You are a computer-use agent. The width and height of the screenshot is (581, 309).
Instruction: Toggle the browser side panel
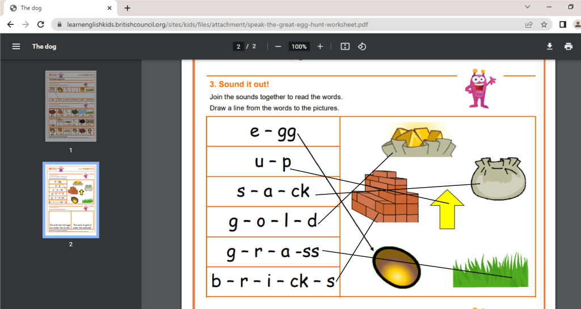coord(563,24)
